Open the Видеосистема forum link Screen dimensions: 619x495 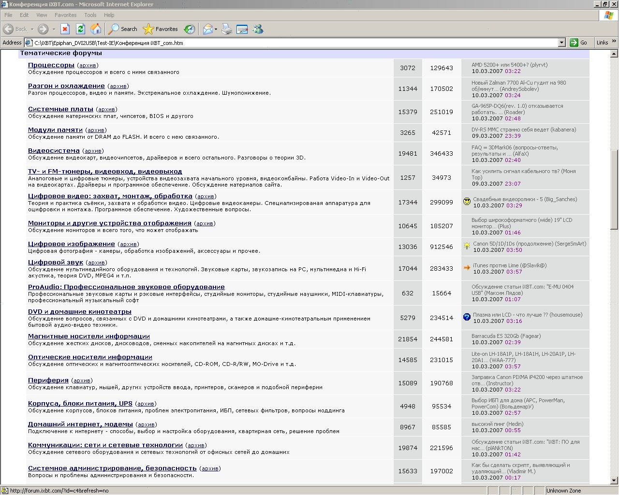point(54,151)
